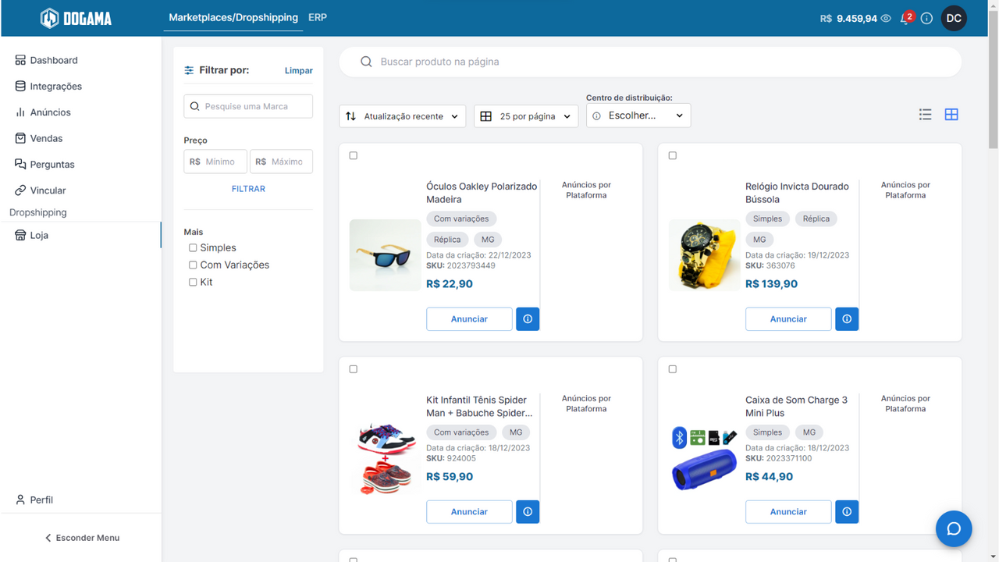Select Marketplaces/Dropshipping tab
999x562 pixels.
(x=233, y=17)
